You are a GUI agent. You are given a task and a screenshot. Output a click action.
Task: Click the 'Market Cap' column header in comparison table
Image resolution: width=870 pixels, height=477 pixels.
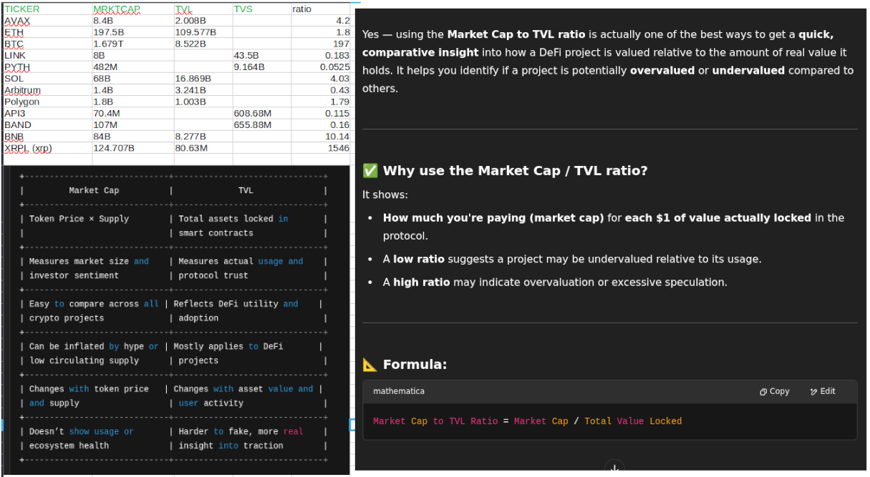94,190
